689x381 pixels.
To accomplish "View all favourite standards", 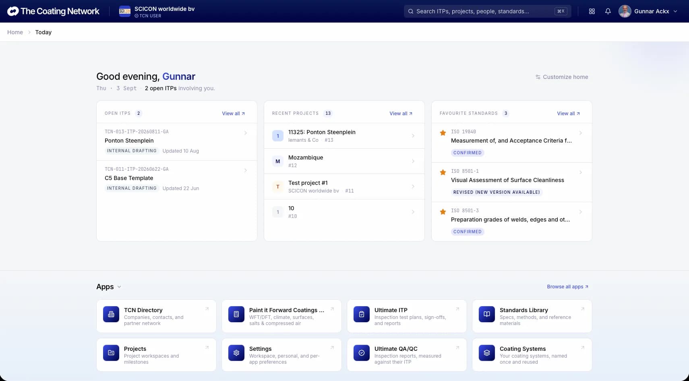I will [x=569, y=114].
